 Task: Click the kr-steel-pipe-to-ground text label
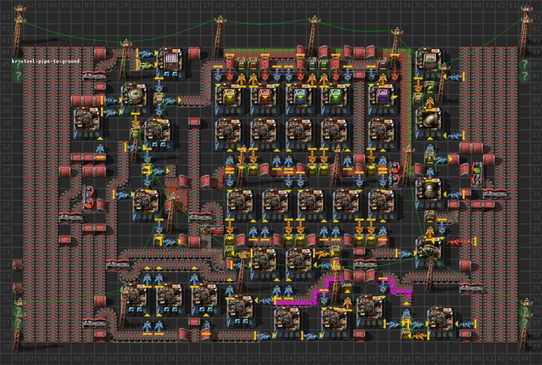click(46, 61)
